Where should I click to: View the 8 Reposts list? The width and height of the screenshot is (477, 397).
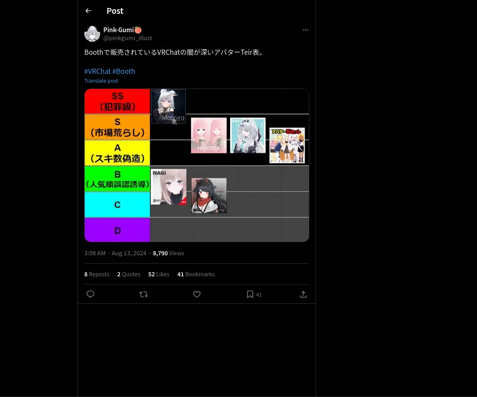click(97, 274)
